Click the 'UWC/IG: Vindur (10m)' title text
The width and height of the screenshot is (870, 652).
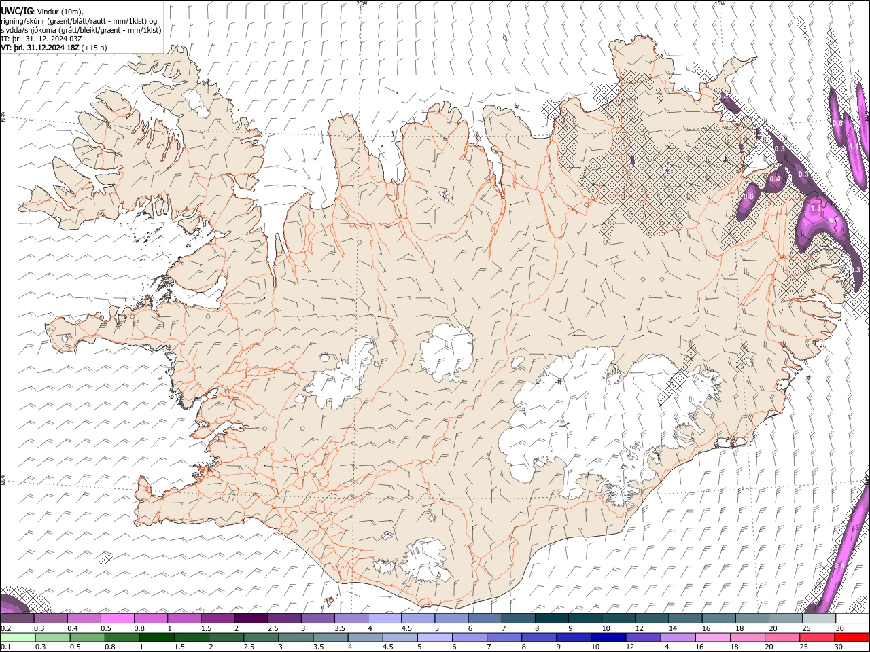tap(42, 10)
